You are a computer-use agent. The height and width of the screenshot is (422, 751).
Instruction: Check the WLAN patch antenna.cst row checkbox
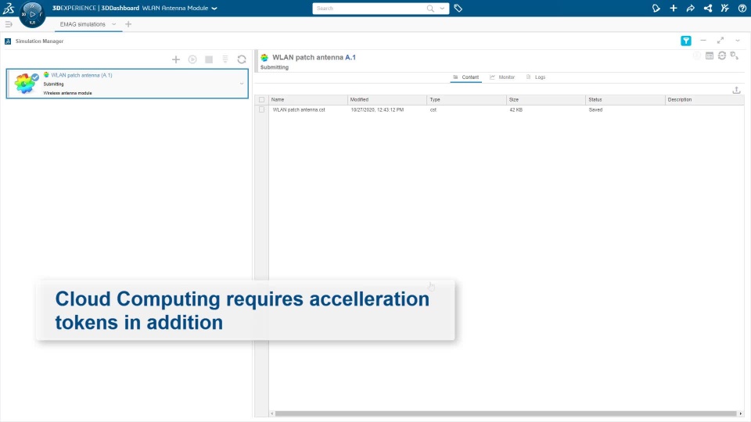pyautogui.click(x=261, y=110)
